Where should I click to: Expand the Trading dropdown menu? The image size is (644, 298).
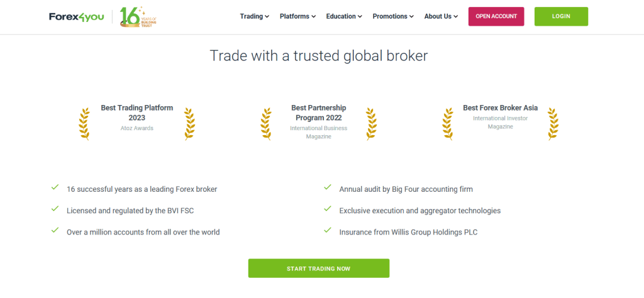255,16
